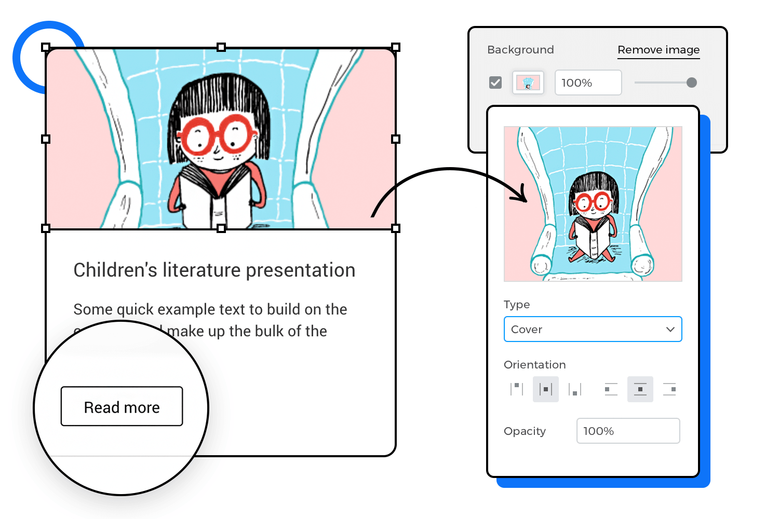Select the card's header image
779x519 pixels.
coord(221,138)
